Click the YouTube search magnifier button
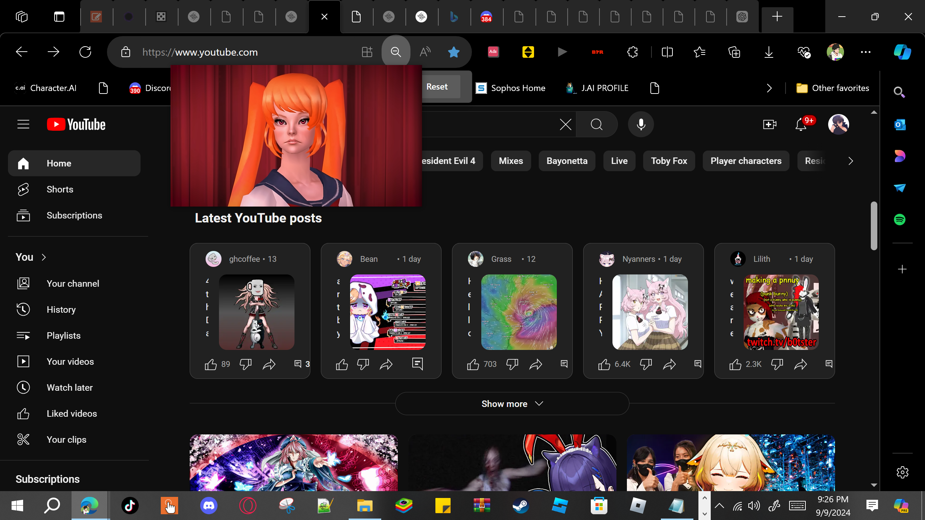 pos(597,125)
